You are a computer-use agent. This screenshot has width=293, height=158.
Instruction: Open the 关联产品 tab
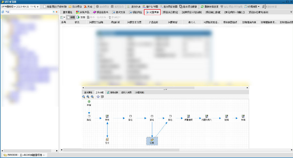coord(82,12)
